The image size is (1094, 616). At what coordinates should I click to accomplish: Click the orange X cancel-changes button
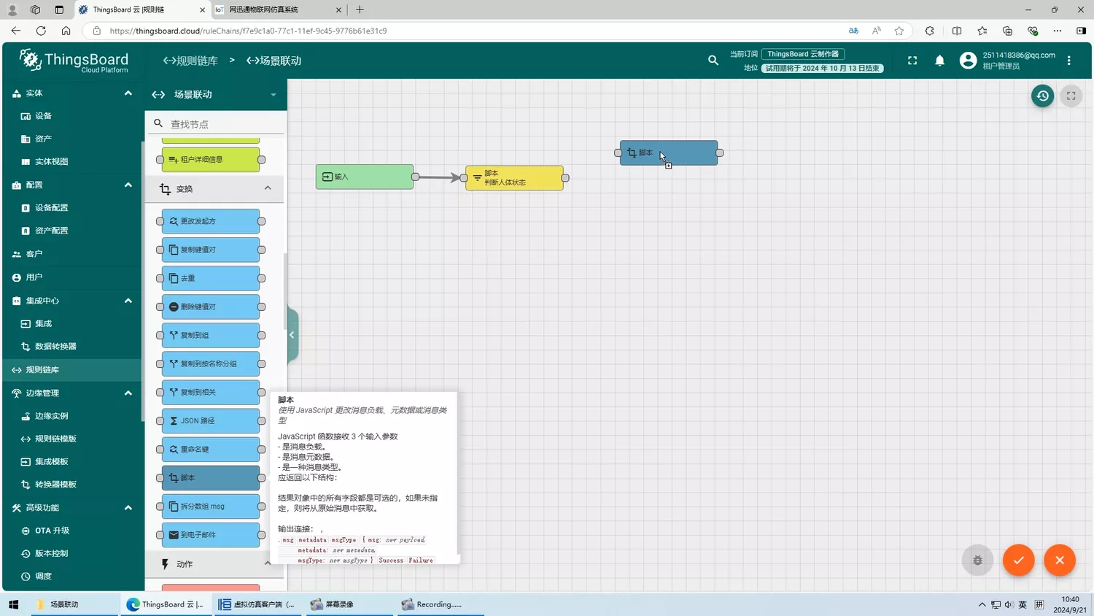click(1059, 560)
